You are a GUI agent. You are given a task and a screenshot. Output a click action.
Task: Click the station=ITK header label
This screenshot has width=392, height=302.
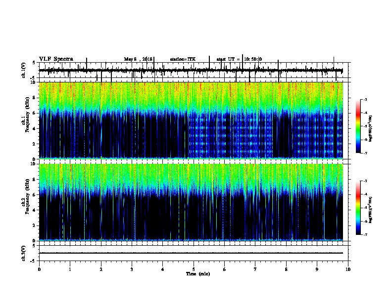(x=183, y=59)
